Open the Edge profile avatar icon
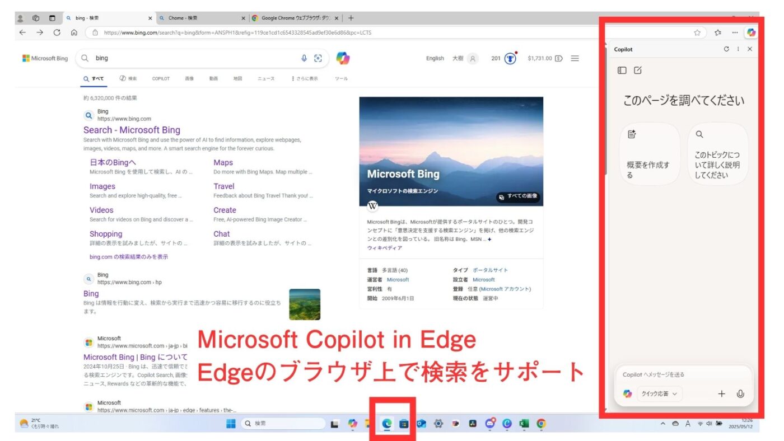The height and width of the screenshot is (441, 784). pos(21,18)
